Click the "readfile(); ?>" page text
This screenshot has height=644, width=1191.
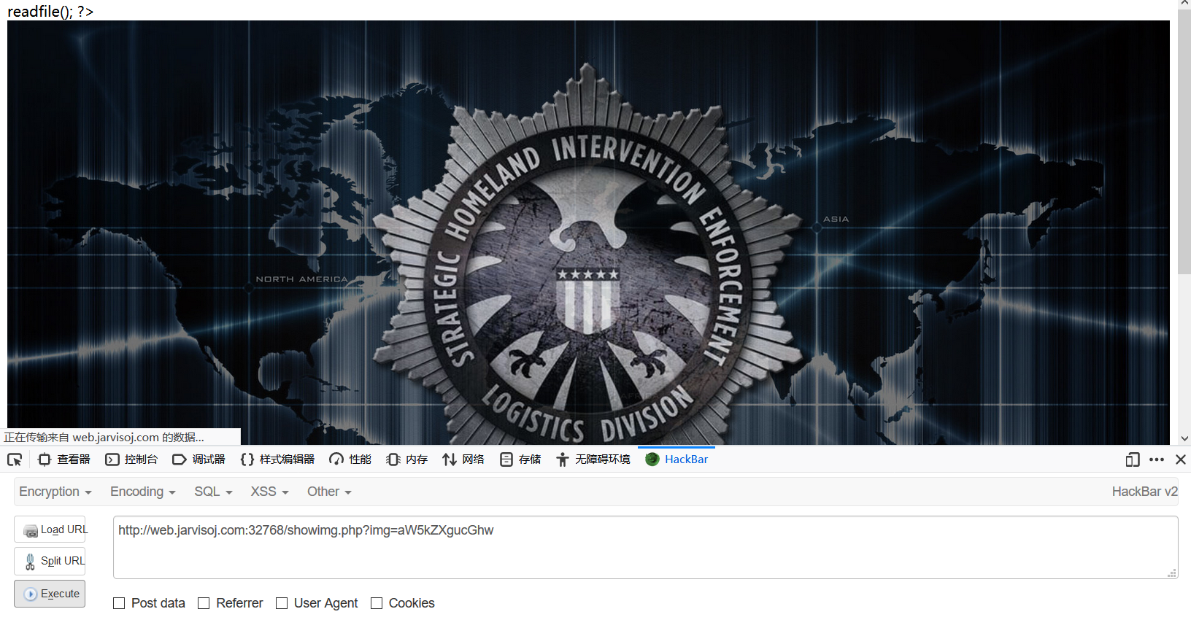[50, 12]
